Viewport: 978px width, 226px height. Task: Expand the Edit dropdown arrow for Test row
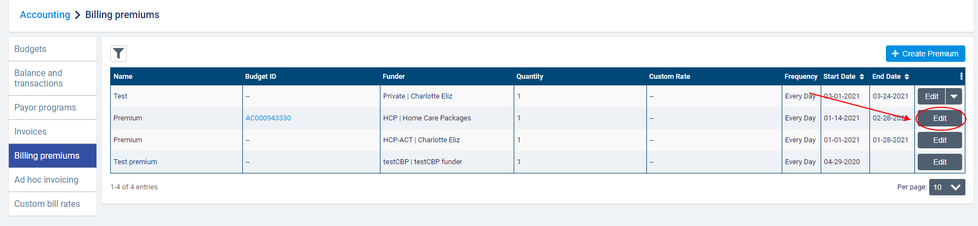(954, 96)
